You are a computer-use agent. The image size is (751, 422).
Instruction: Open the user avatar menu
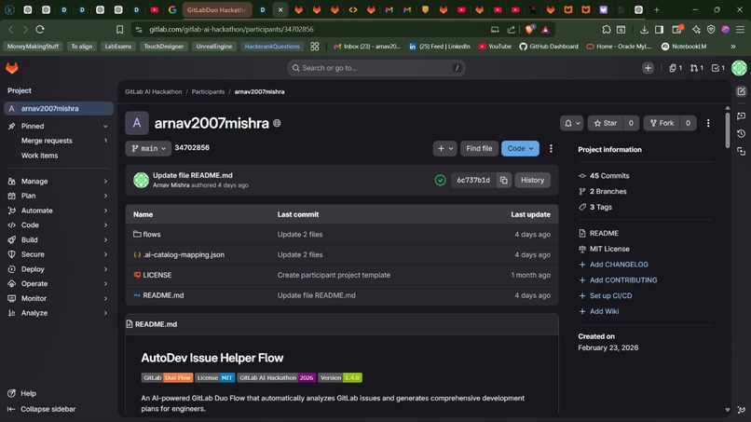click(x=739, y=68)
